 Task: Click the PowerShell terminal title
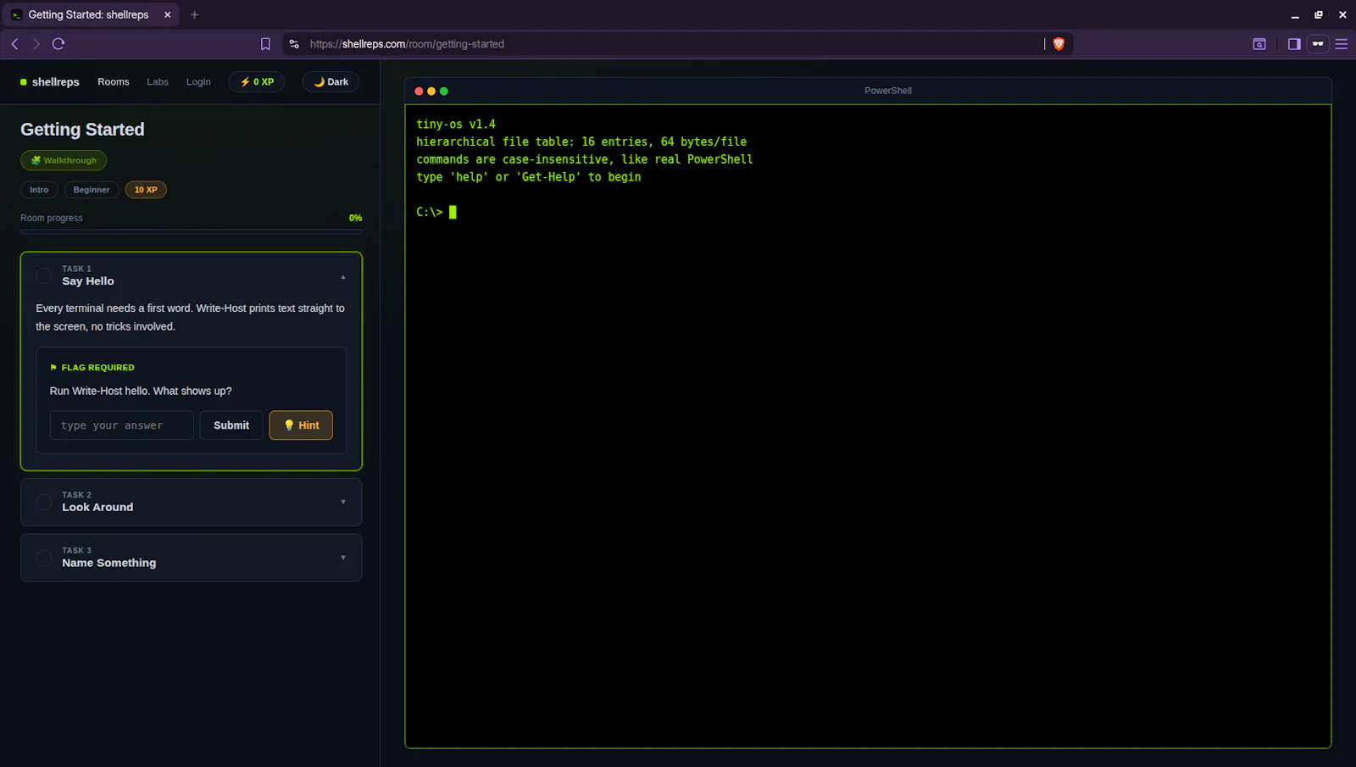(888, 91)
